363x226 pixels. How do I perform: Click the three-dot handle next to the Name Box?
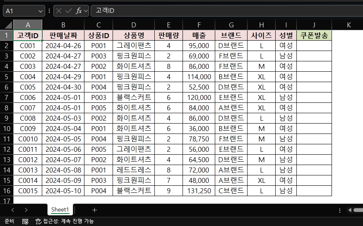pos(49,11)
